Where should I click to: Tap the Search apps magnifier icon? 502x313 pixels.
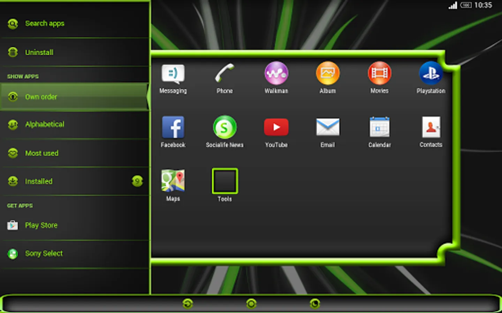[13, 24]
